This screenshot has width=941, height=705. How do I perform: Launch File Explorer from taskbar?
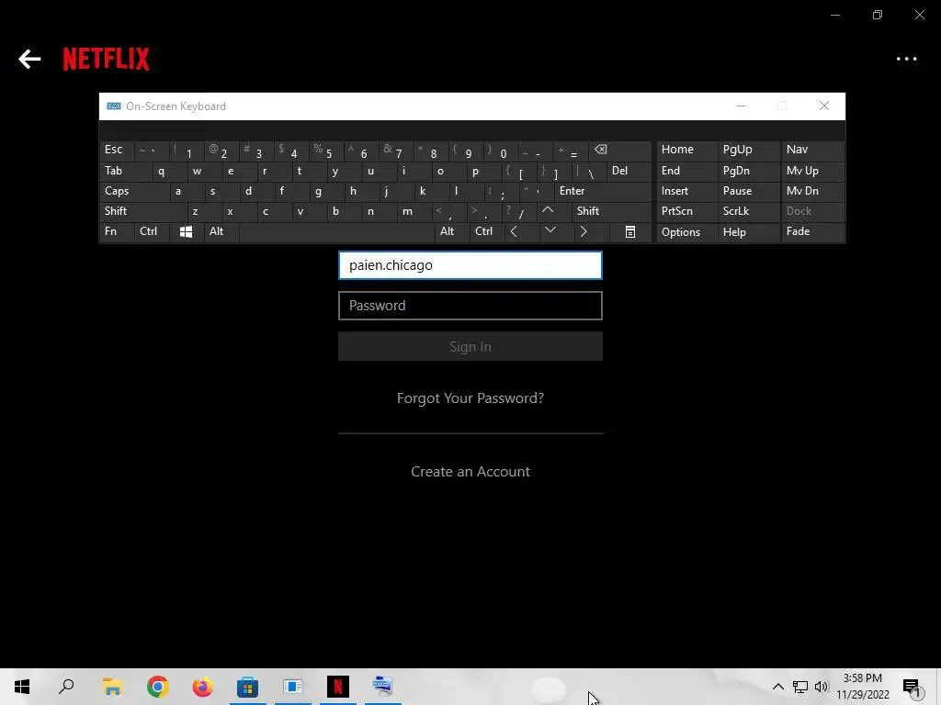click(x=112, y=687)
